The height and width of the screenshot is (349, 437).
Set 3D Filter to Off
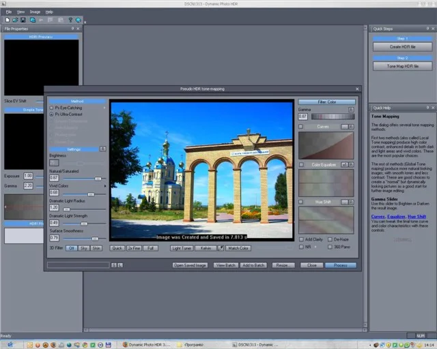coord(72,248)
